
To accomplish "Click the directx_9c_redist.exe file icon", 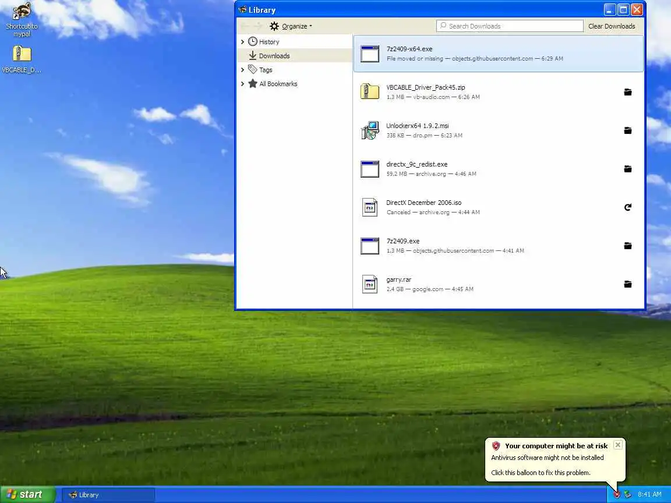I will (370, 169).
